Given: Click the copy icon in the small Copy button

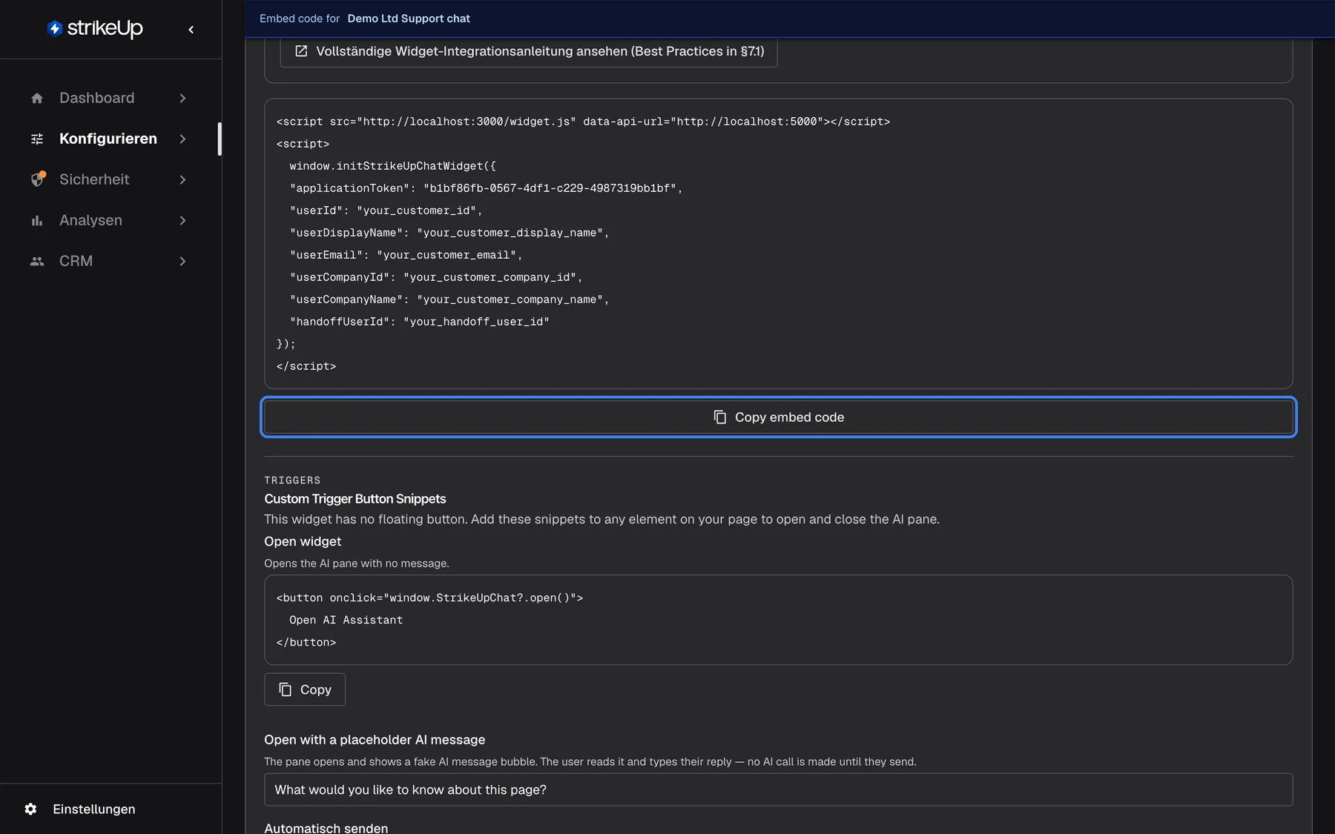Looking at the screenshot, I should click(x=285, y=689).
